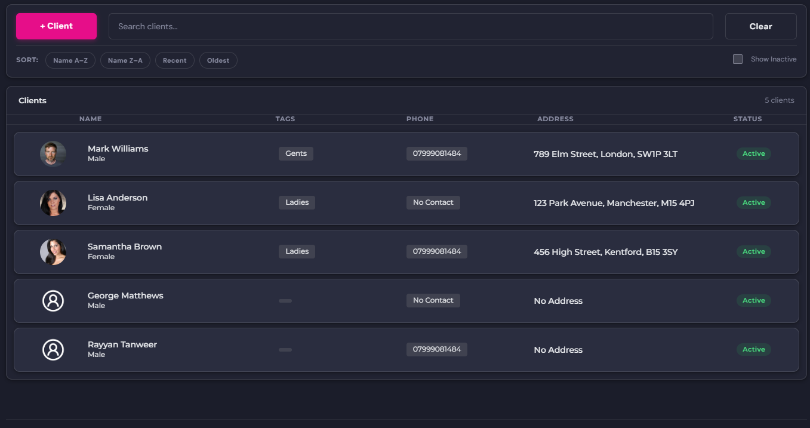The width and height of the screenshot is (810, 428).
Task: Select the Gents tag for Mark Williams
Action: [x=296, y=153]
